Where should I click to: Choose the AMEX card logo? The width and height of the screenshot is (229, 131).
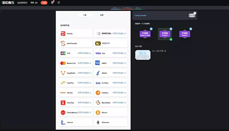pos(97,63)
